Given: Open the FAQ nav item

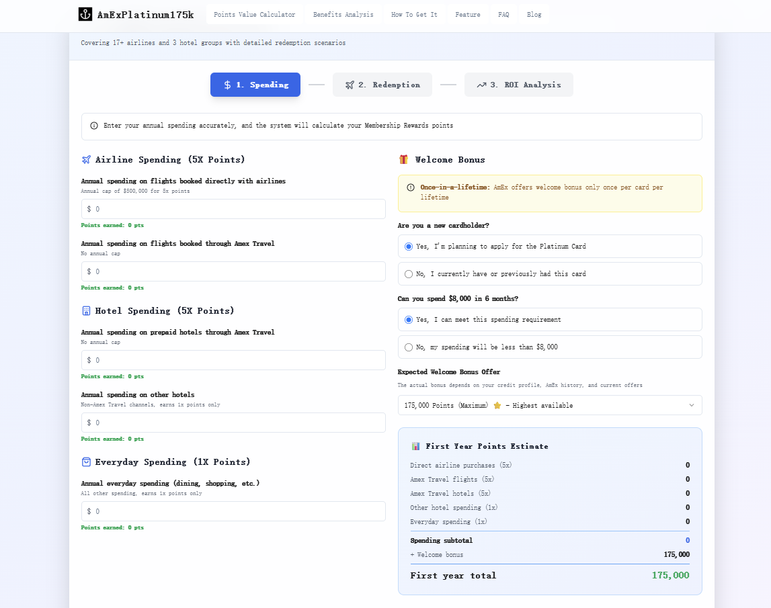Looking at the screenshot, I should point(503,13).
